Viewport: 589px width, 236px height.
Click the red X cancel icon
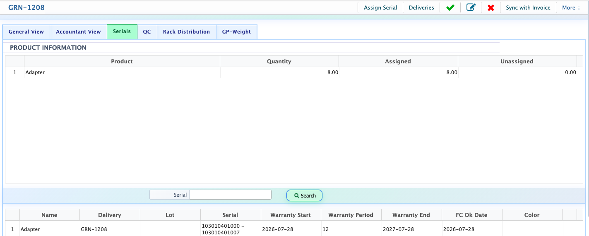(x=491, y=7)
